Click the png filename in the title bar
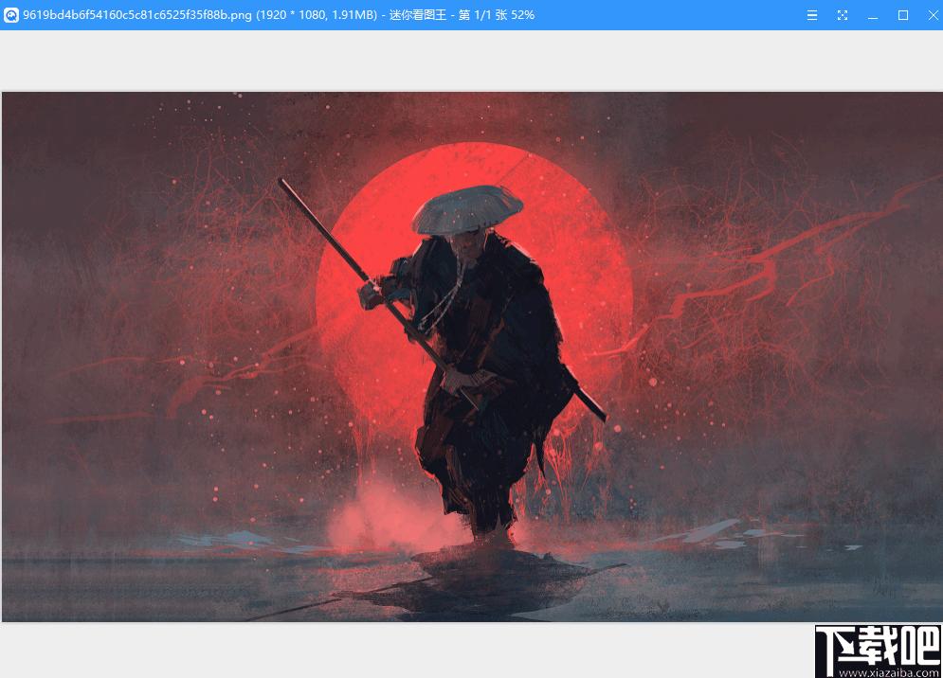943x678 pixels. click(x=137, y=15)
